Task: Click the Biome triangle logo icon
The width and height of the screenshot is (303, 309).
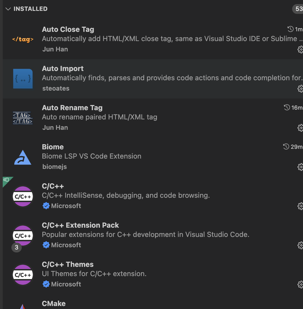Action: tap(23, 157)
